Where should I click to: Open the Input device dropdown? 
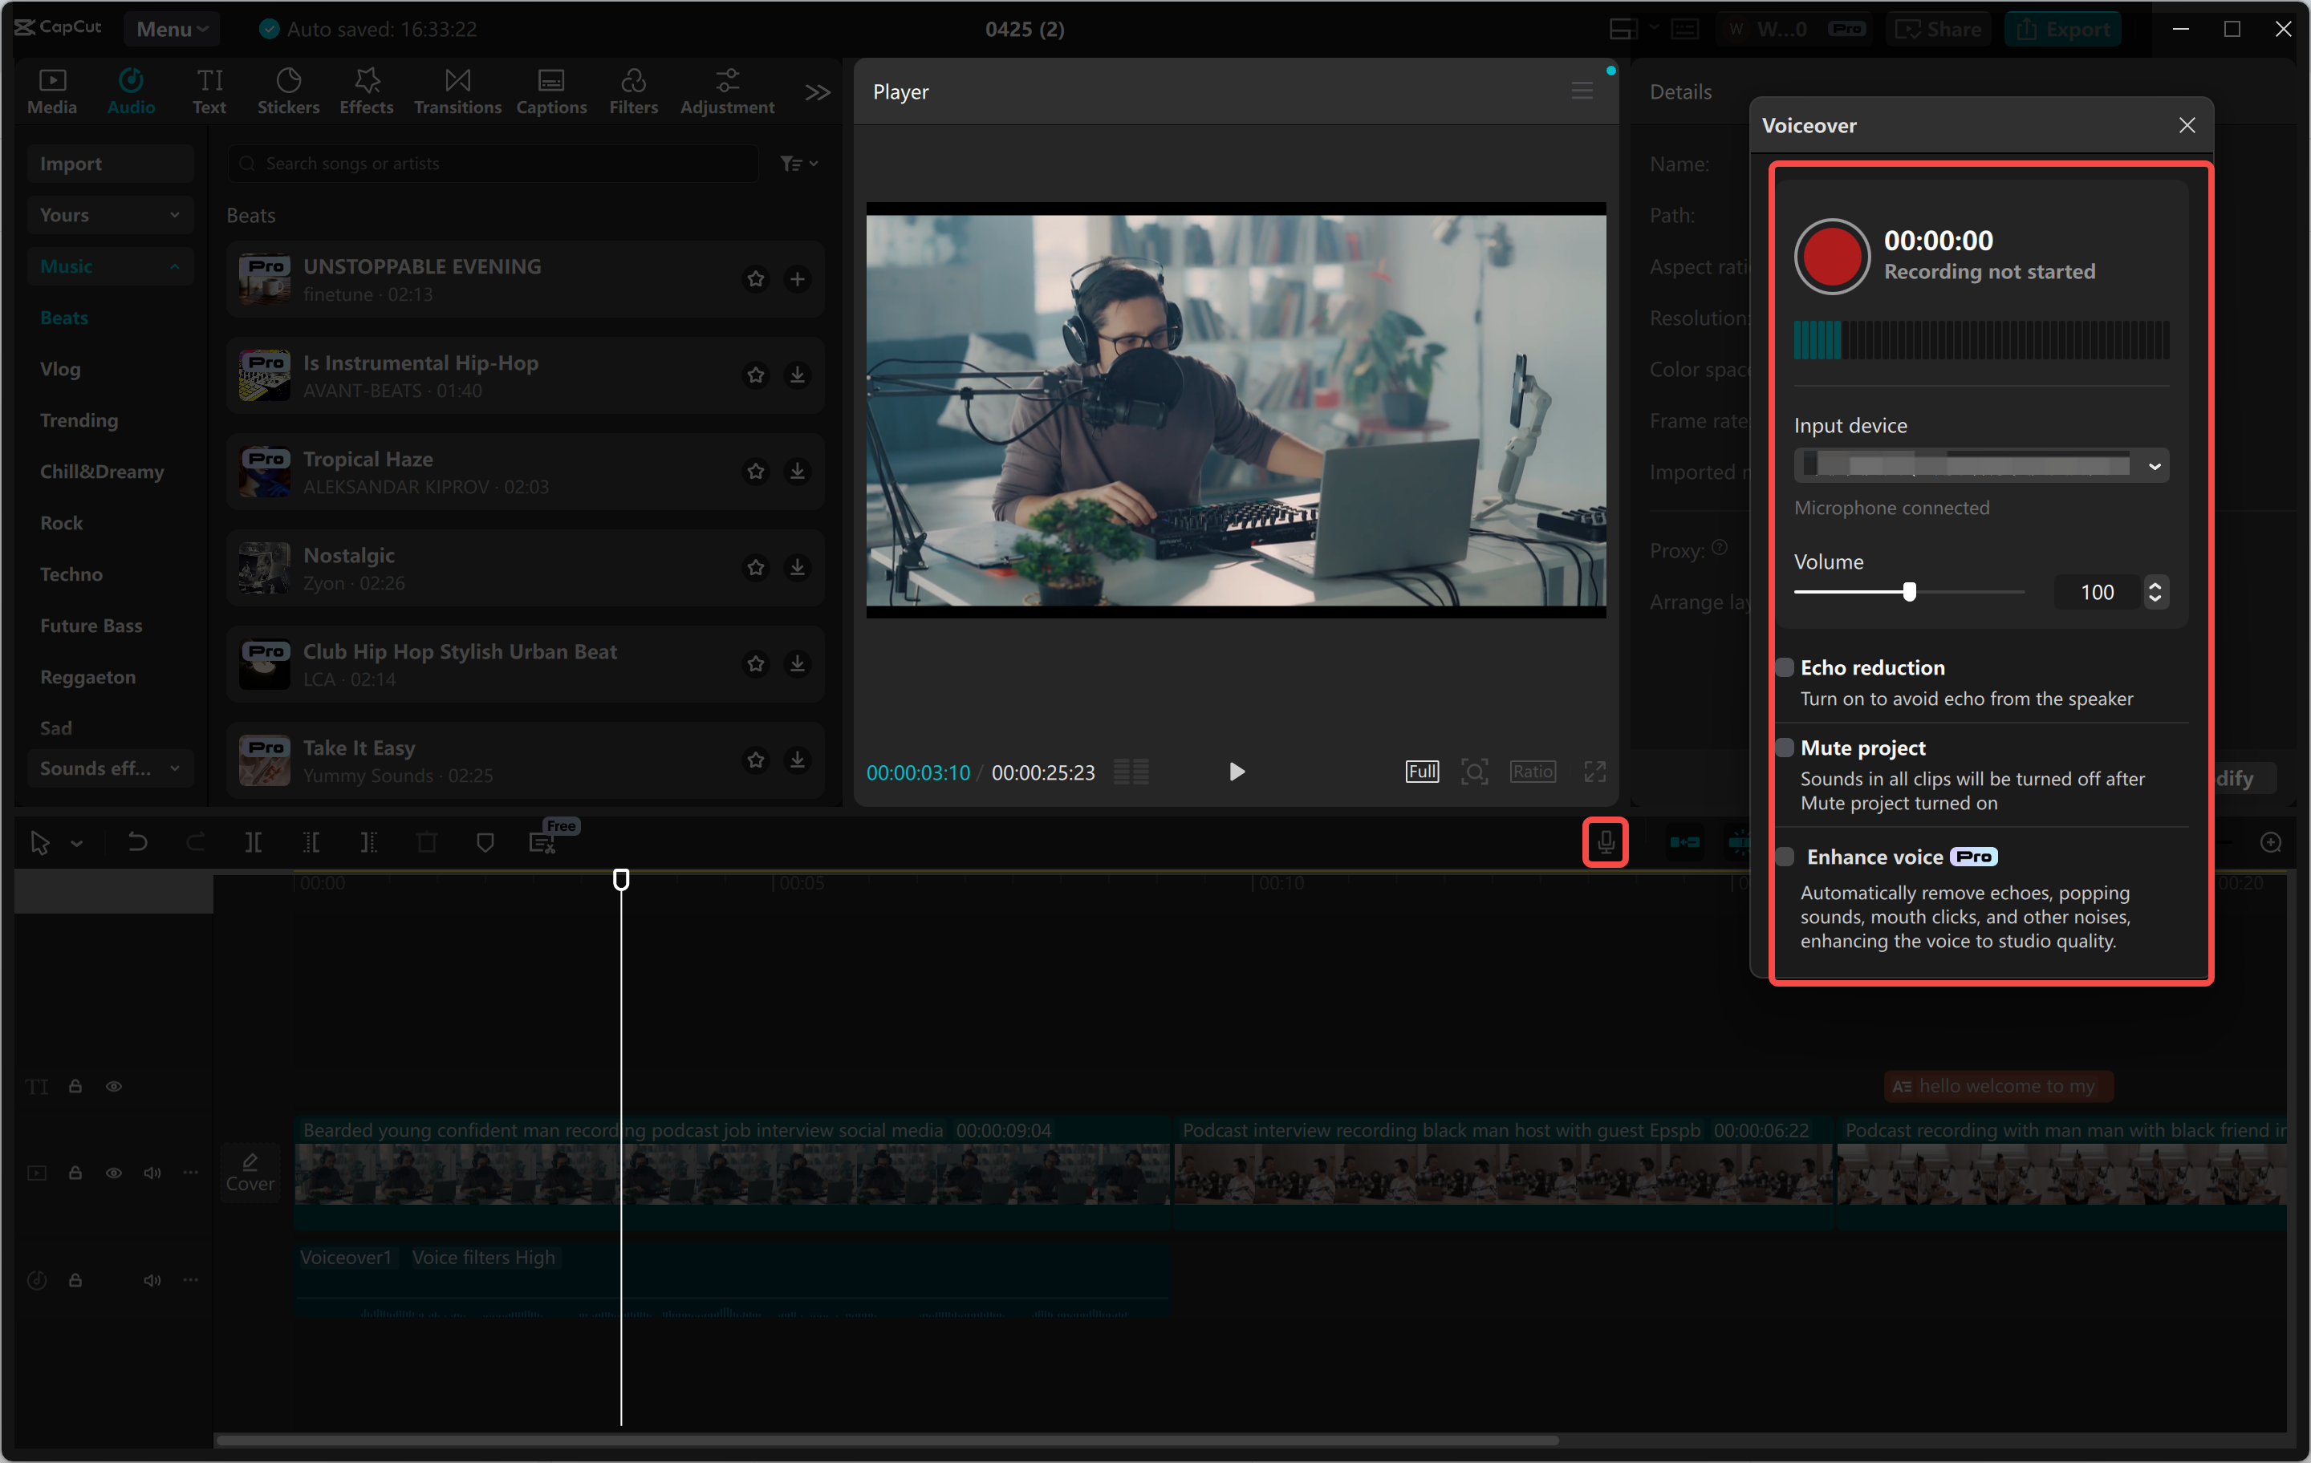tap(2155, 464)
